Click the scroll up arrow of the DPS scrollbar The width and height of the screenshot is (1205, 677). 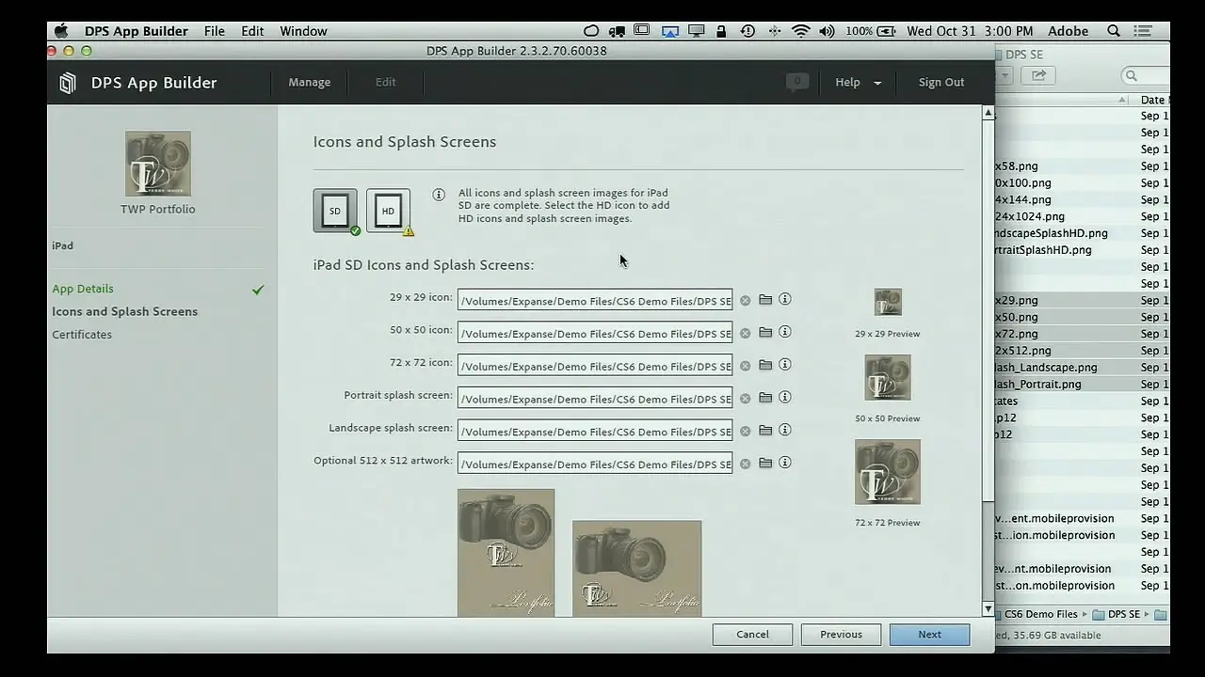tap(988, 113)
